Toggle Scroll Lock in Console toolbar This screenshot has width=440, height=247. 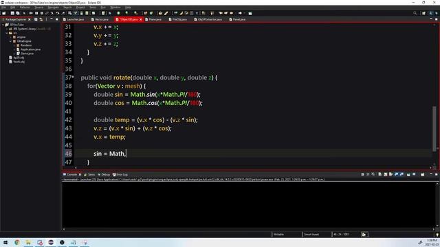coord(386,174)
